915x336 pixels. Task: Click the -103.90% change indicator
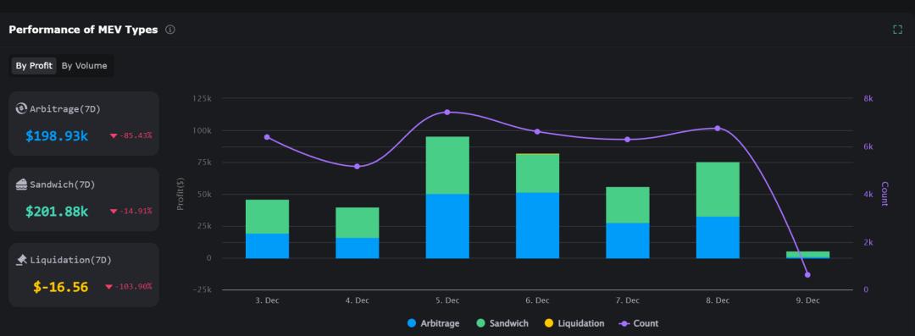129,286
